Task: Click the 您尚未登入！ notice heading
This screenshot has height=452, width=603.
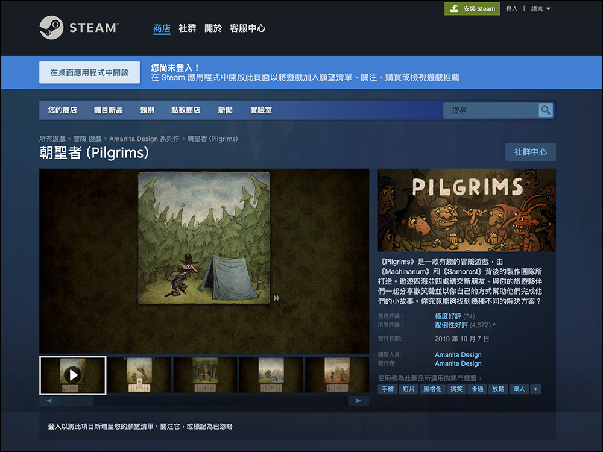Action: (x=175, y=68)
